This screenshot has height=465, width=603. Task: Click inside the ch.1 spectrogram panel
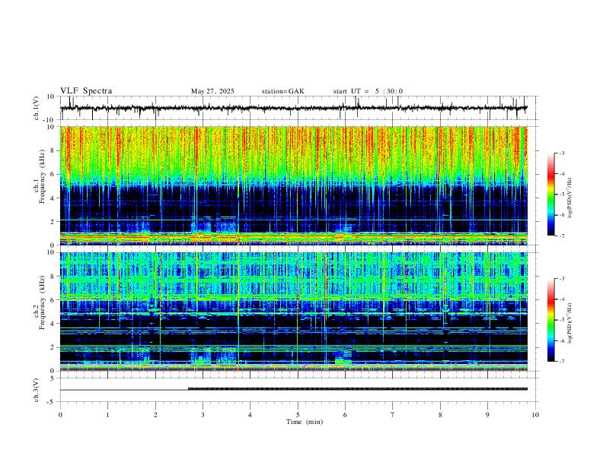click(x=294, y=185)
